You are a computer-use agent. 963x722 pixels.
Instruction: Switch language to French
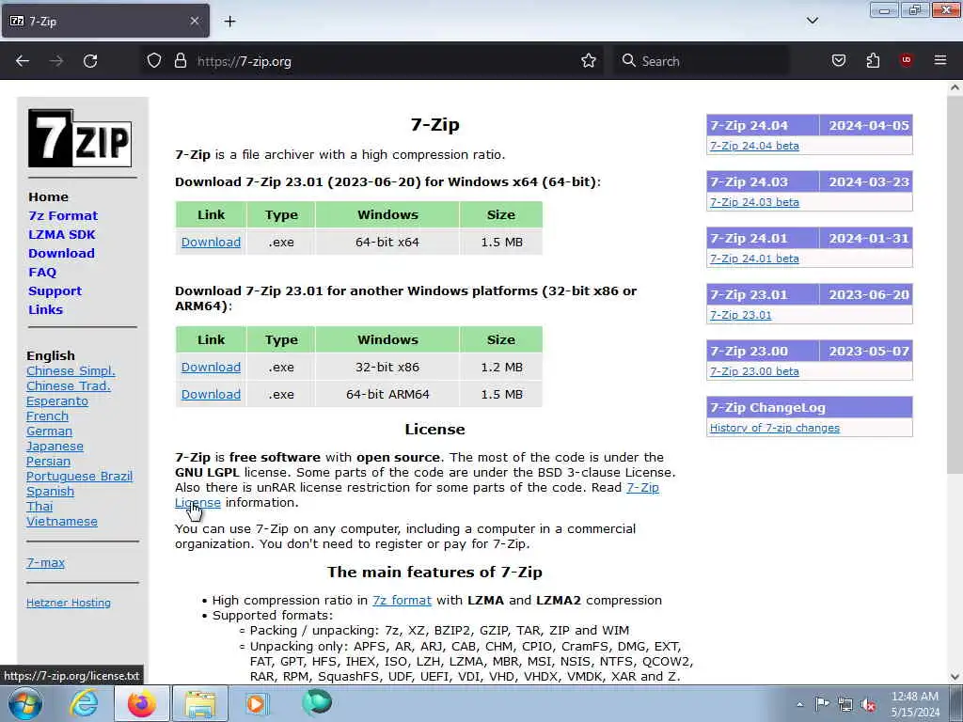click(x=47, y=416)
